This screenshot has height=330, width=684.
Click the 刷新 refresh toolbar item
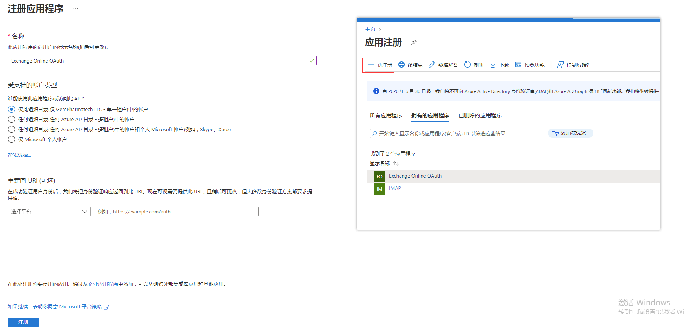pyautogui.click(x=474, y=65)
